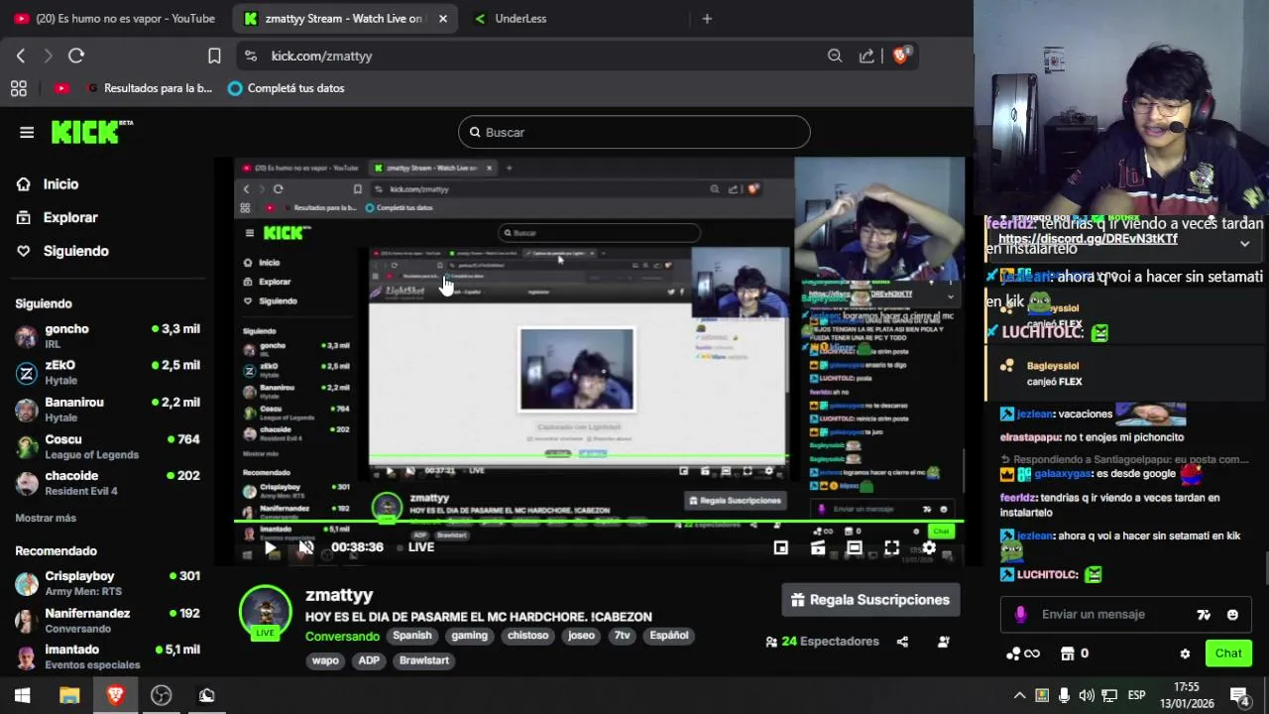1269x714 pixels.
Task: Open goncho's channel in Siguiendo list
Action: 107,336
